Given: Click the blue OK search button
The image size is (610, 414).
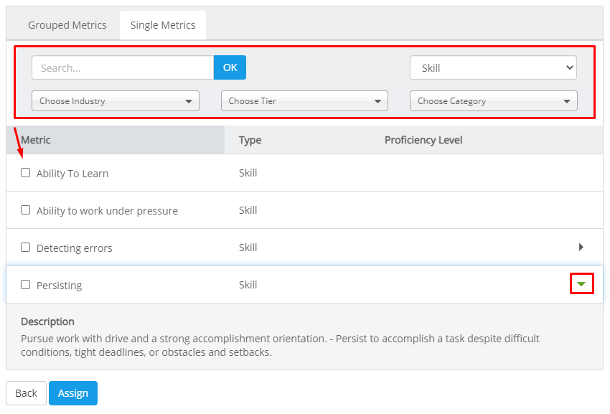Looking at the screenshot, I should coord(230,67).
